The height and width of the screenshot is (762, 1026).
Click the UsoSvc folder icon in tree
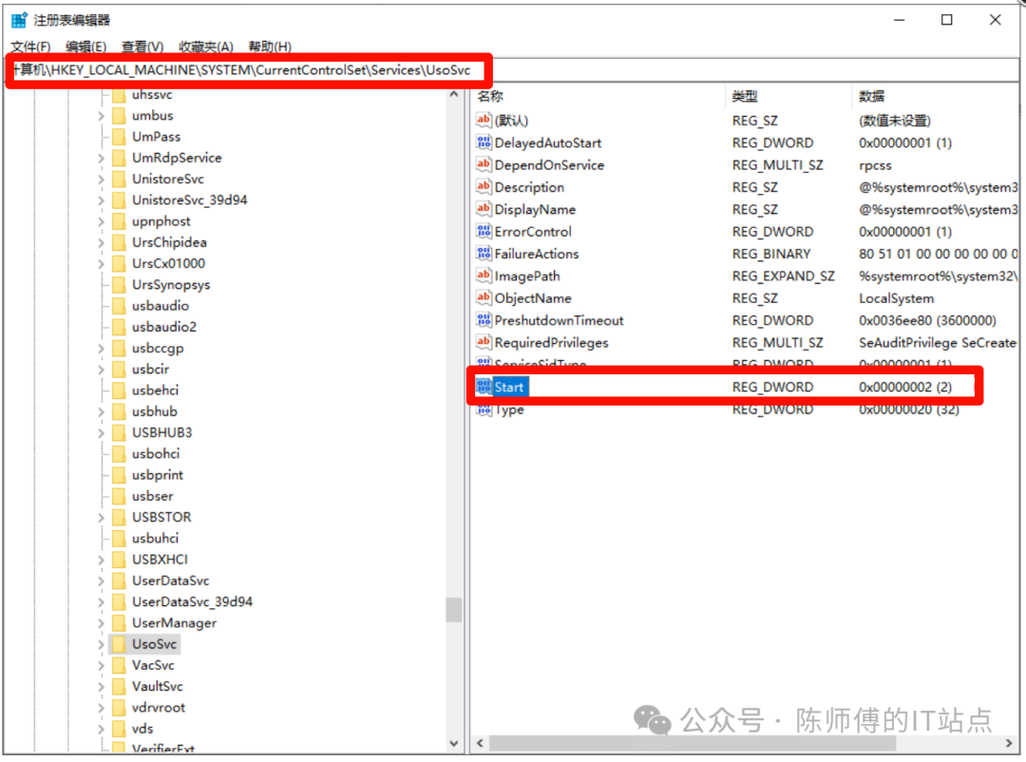[x=118, y=644]
